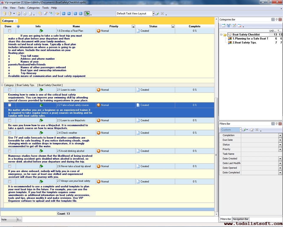Click the green flag notes toggle icon
The width and height of the screenshot is (283, 227).
pyautogui.click(x=87, y=14)
